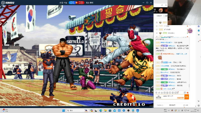Click the grey pill tag with red dot
The width and height of the screenshot is (201, 113).
coord(176,93)
